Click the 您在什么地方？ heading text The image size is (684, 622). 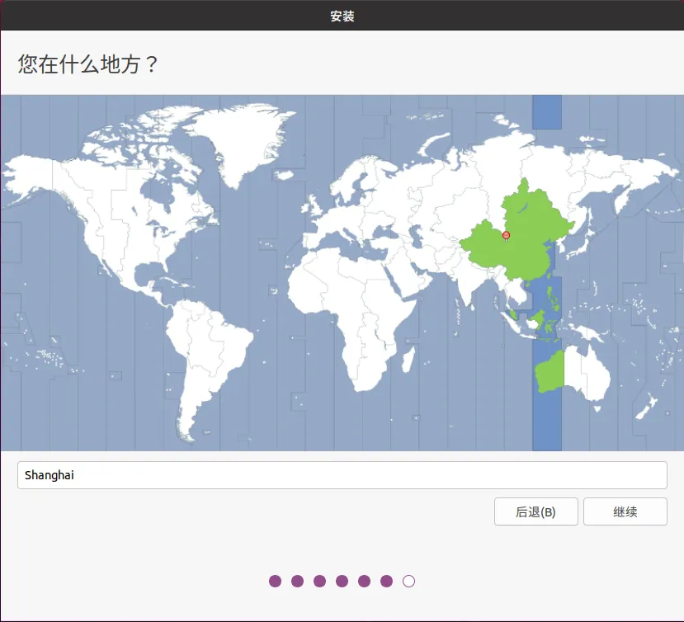87,64
